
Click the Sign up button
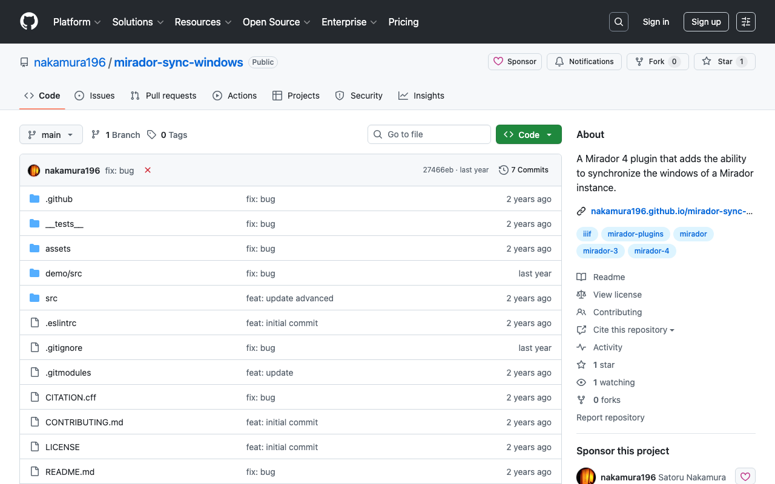(x=705, y=22)
